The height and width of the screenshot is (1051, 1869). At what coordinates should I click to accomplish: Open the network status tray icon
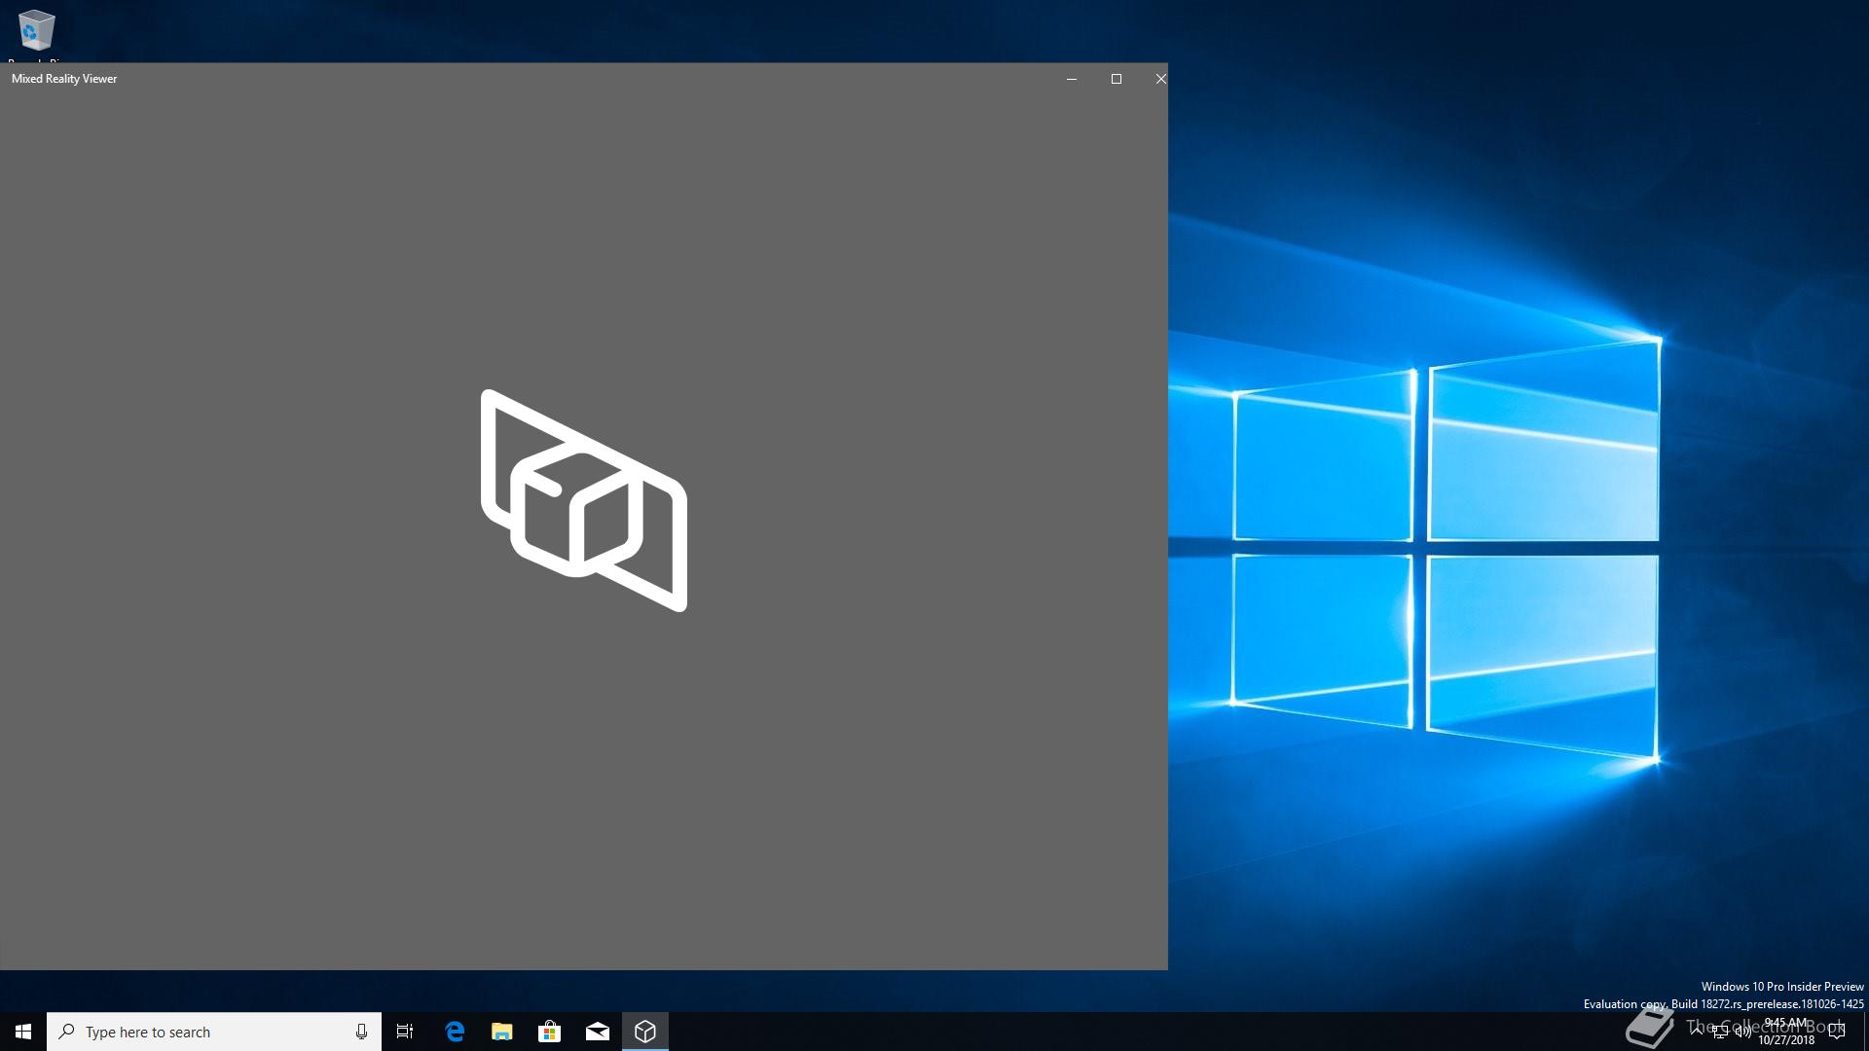pos(1720,1033)
